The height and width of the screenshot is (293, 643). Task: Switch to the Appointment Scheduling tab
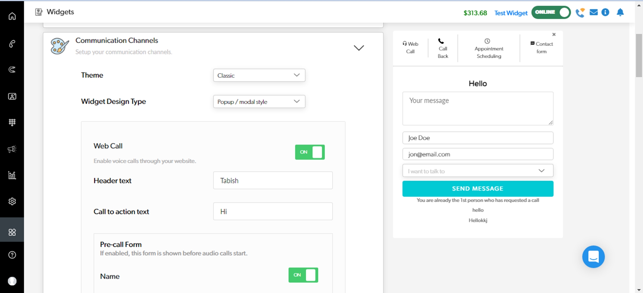tap(489, 49)
